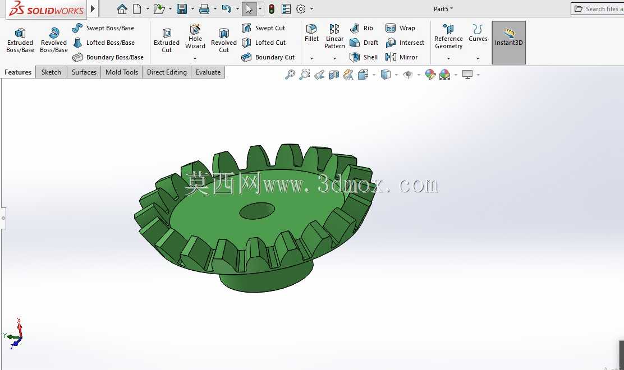Open Boundary Boss/Base command
The height and width of the screenshot is (370, 624).
tap(108, 57)
